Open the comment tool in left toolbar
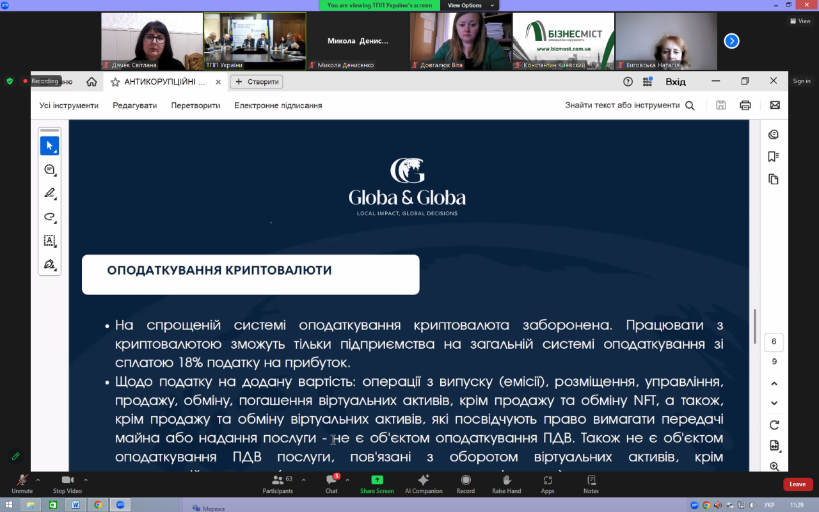The height and width of the screenshot is (512, 819). 49,170
